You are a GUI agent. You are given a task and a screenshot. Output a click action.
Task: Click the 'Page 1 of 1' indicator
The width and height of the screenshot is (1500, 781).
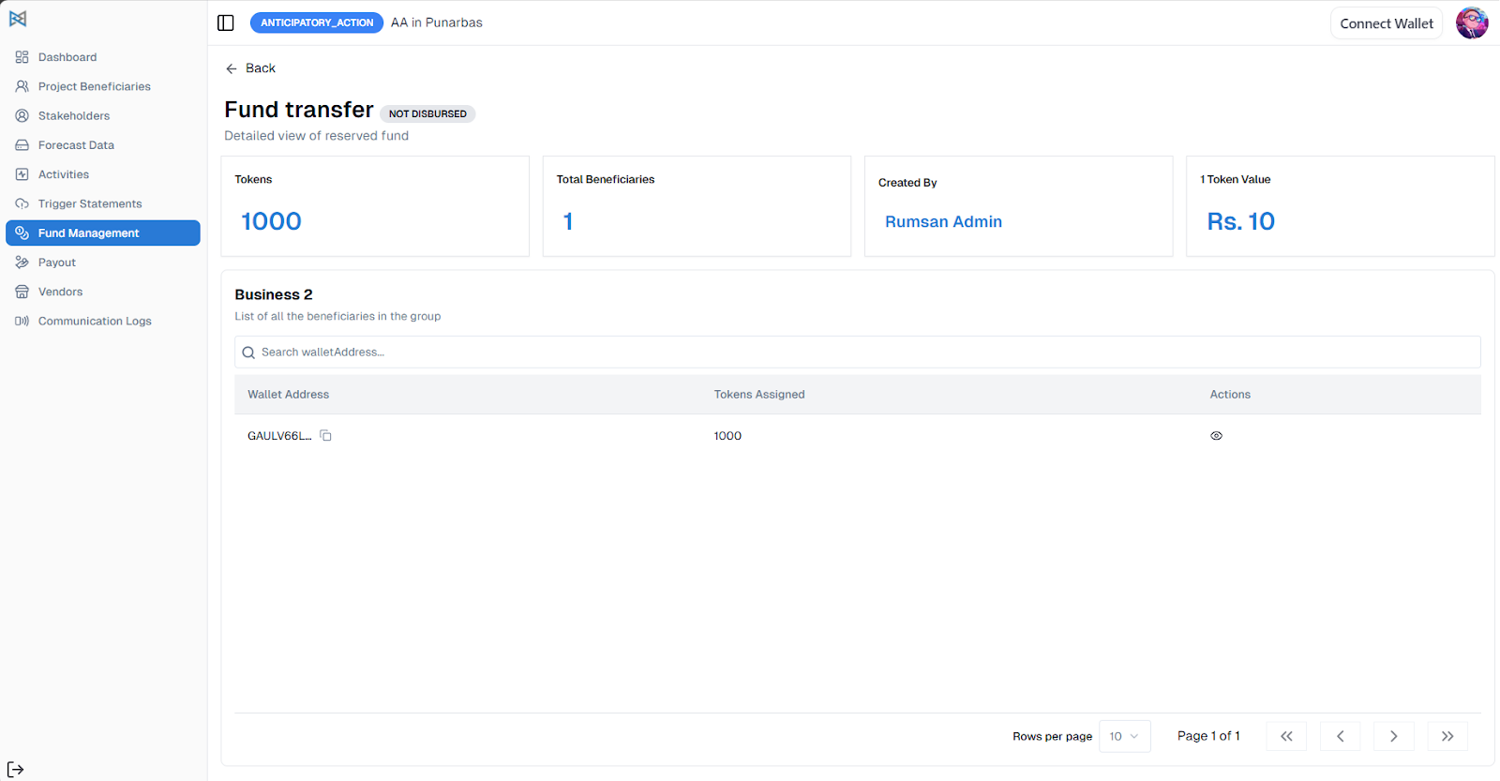click(x=1208, y=736)
